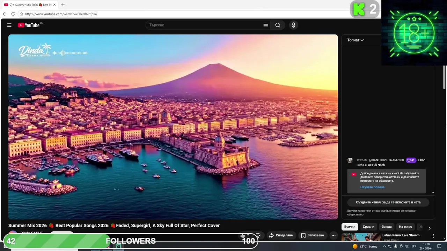
Task: Open weather widget 22°C Sunny in taskbar
Action: [x=365, y=246]
